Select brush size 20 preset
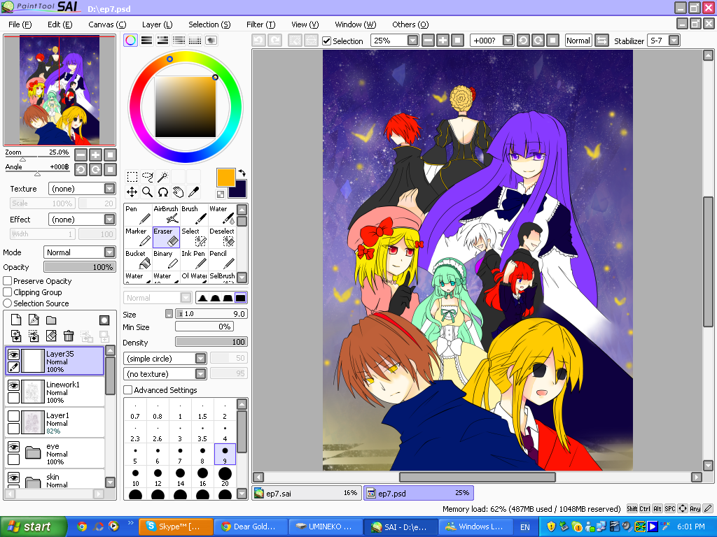 click(225, 477)
